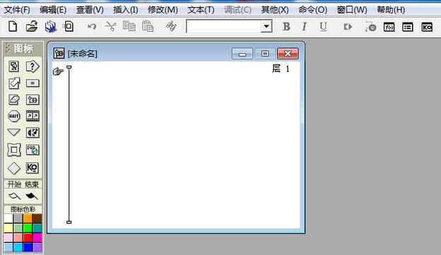
Task: Toggle Bold text formatting
Action: (286, 27)
